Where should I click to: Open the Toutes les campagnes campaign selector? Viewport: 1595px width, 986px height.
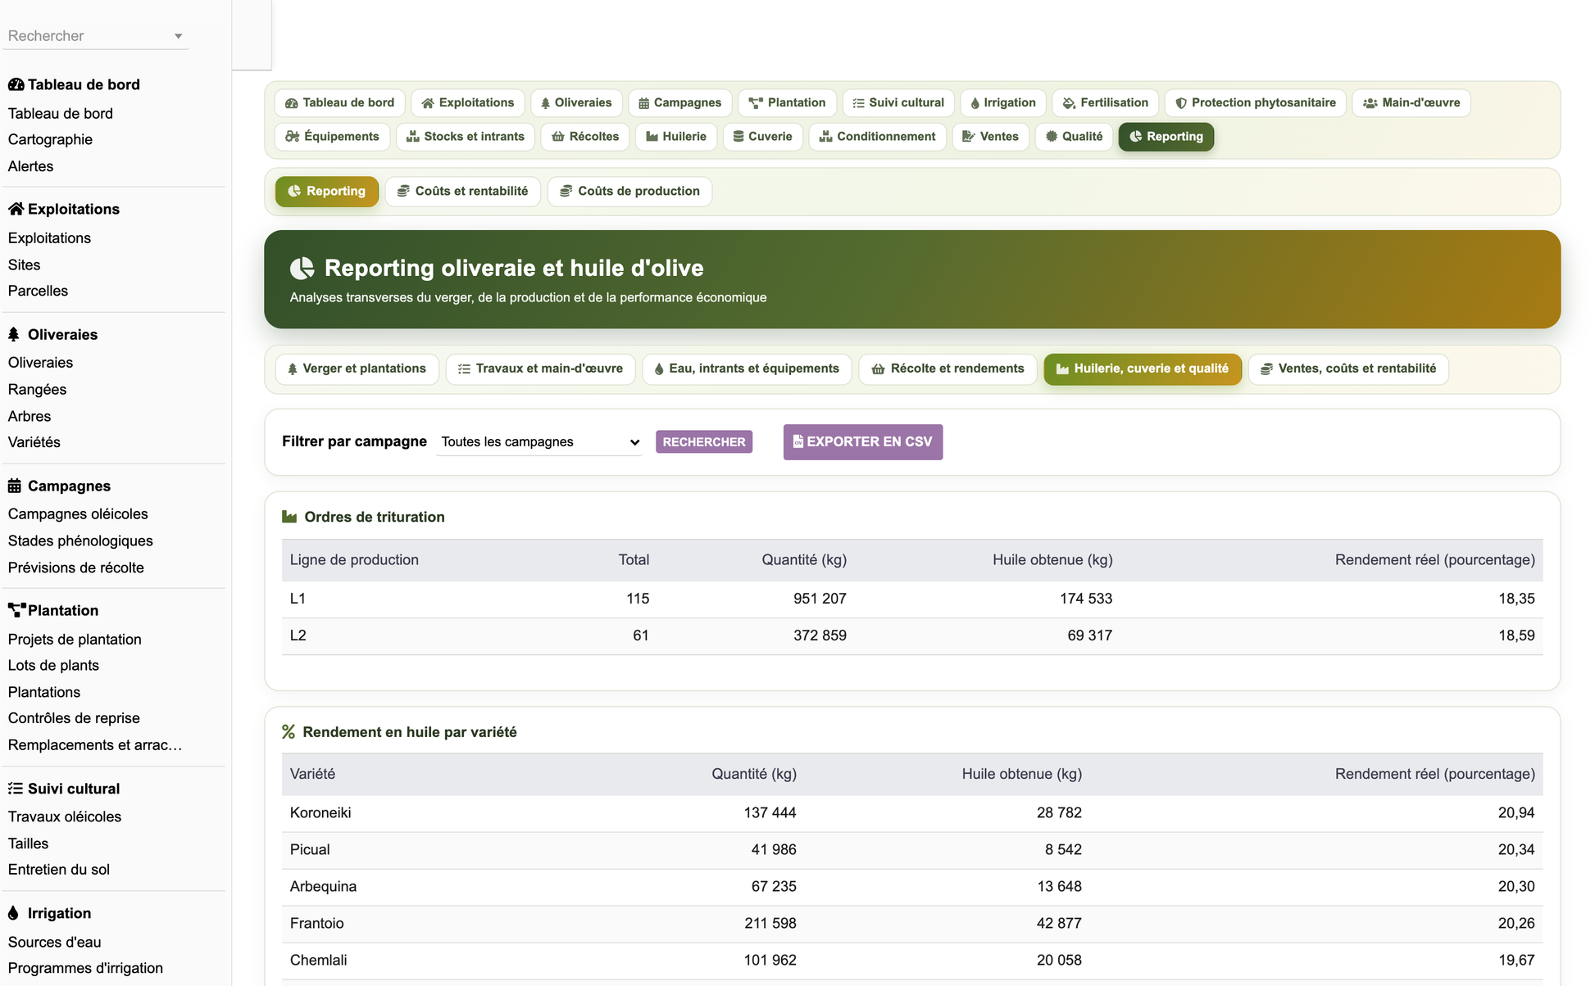(x=539, y=442)
